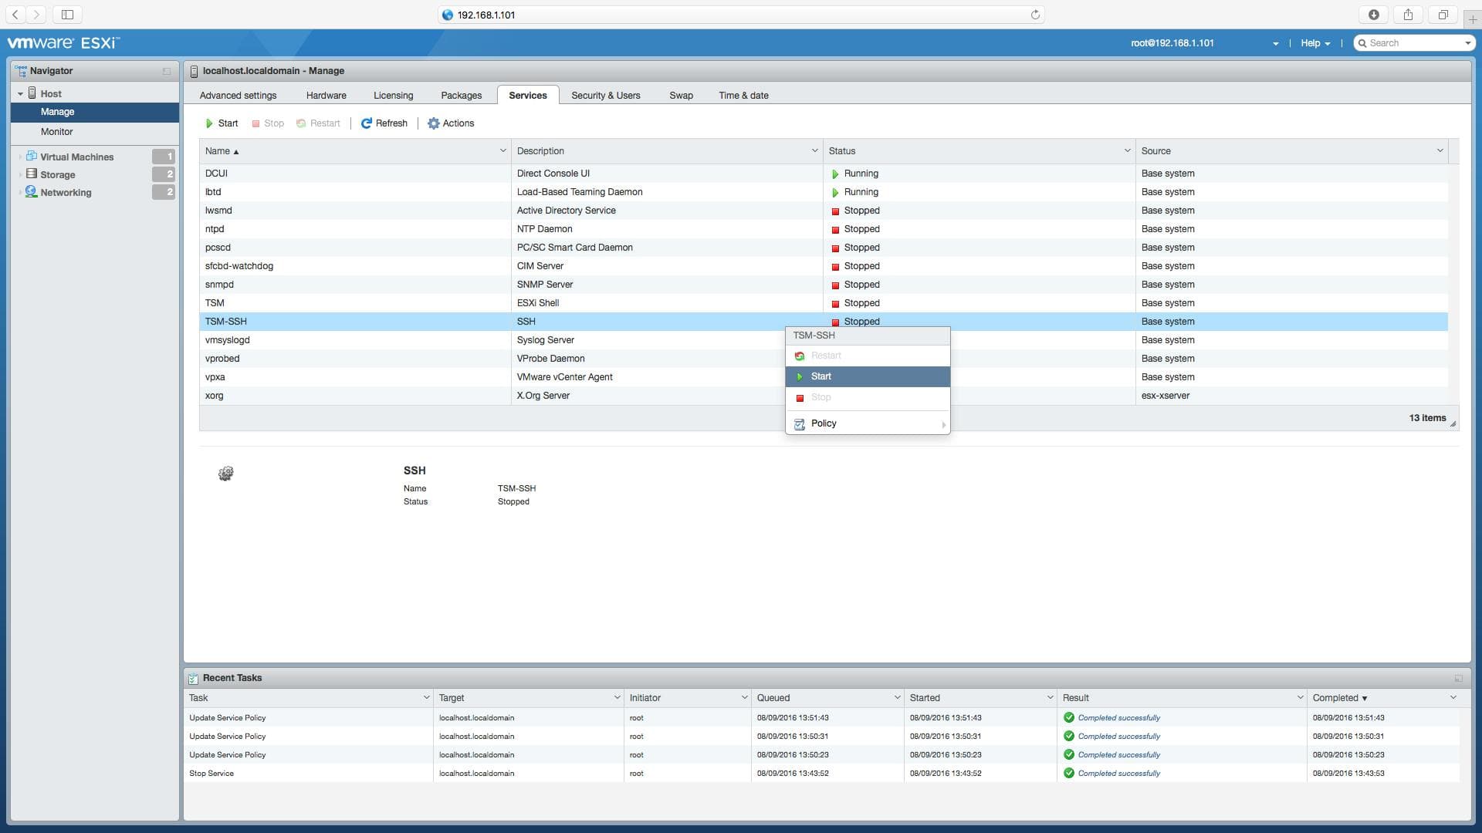
Task: Switch to the Hardware tab
Action: click(x=326, y=95)
